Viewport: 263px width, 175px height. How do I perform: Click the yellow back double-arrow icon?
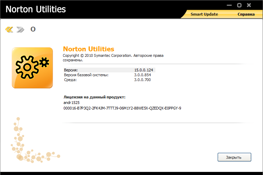(9, 29)
